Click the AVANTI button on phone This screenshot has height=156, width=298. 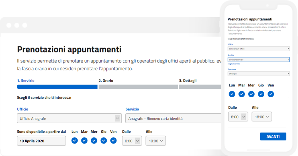coord(273,136)
